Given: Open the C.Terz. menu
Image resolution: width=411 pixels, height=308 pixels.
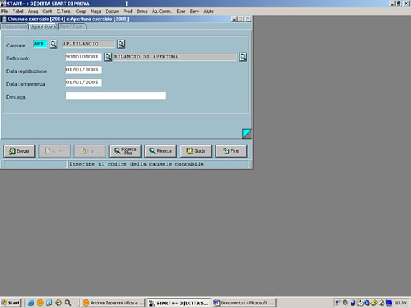Looking at the screenshot, I should pyautogui.click(x=64, y=12).
